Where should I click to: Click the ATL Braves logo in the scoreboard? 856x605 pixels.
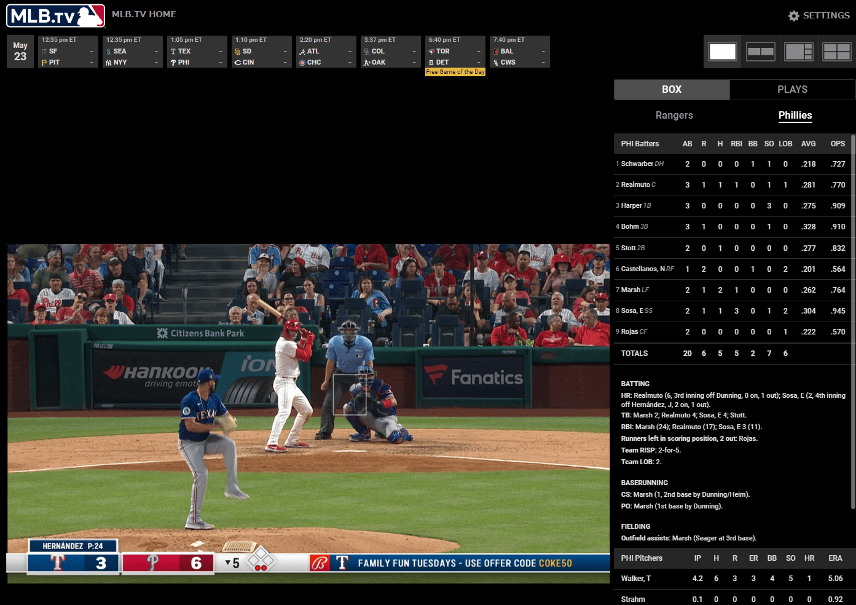pyautogui.click(x=302, y=52)
